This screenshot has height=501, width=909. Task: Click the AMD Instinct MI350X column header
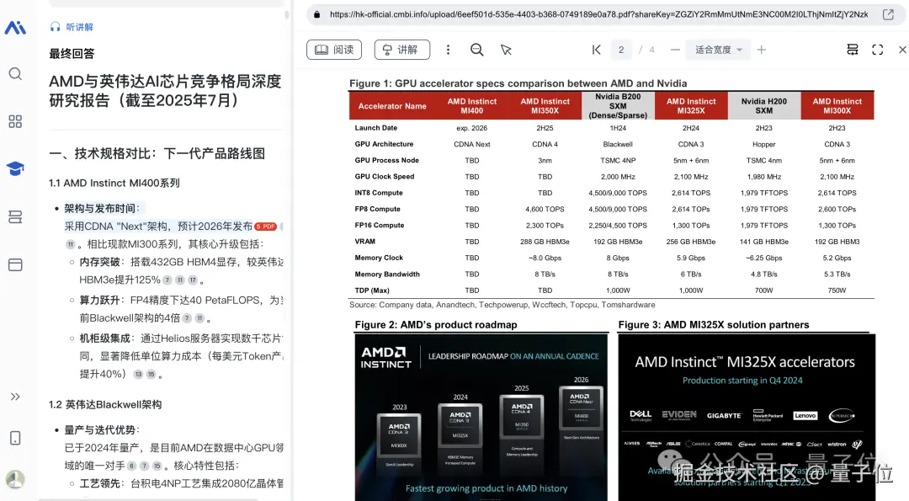[545, 105]
